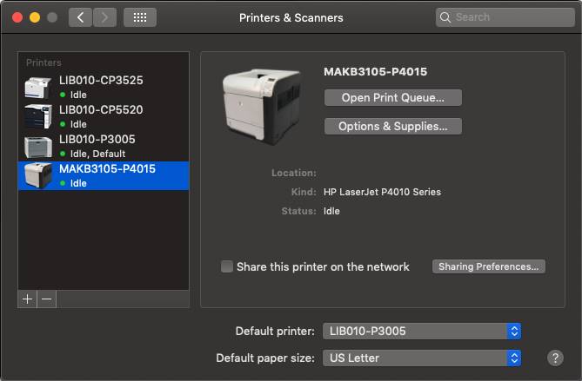Open Options & Supplies
This screenshot has height=381, width=582.
coord(392,127)
